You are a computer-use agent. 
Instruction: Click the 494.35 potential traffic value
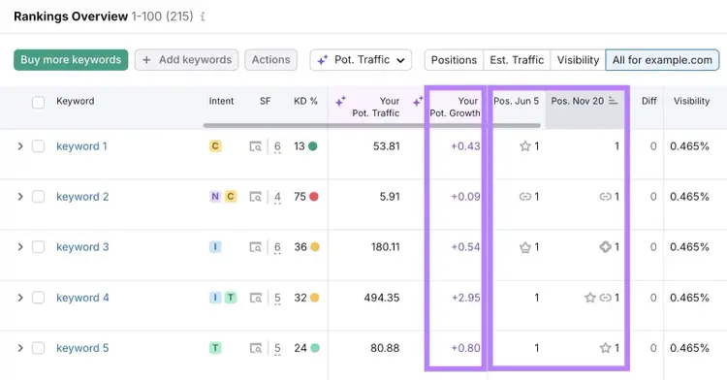(x=382, y=298)
